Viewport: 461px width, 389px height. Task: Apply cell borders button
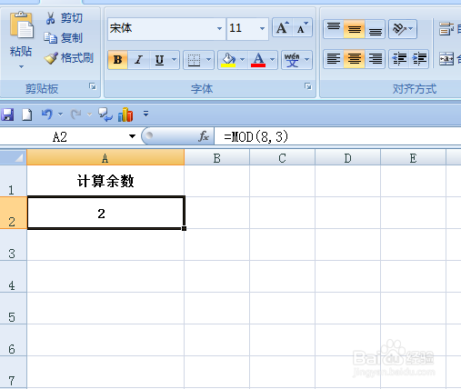pyautogui.click(x=194, y=60)
